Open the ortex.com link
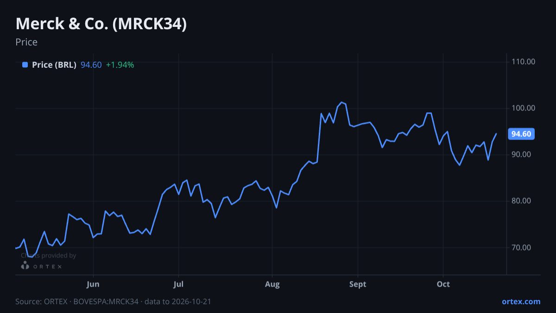This screenshot has width=556, height=313. point(521,301)
